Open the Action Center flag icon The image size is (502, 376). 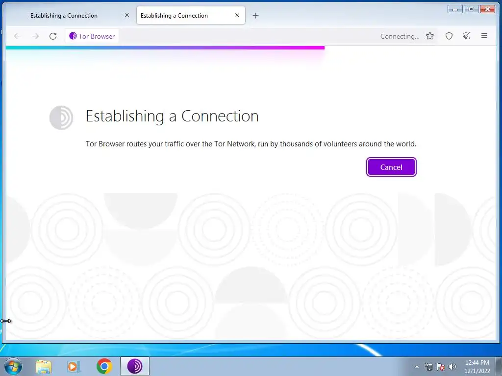441,367
